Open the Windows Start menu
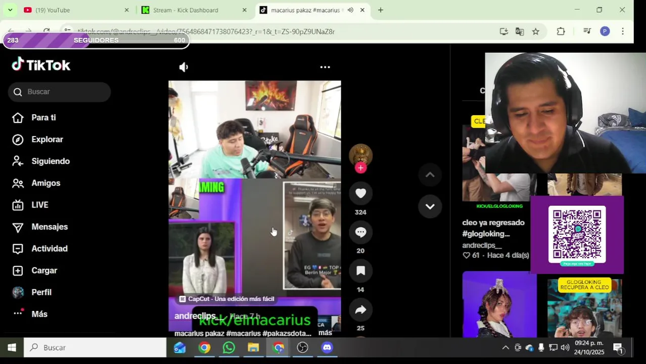Screen dimensions: 646x364 tap(12, 347)
